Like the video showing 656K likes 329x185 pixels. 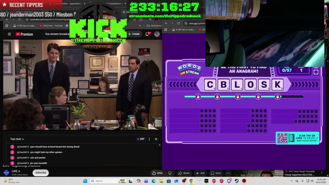point(158,173)
